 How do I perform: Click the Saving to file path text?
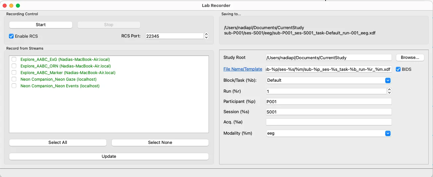[x=300, y=30]
